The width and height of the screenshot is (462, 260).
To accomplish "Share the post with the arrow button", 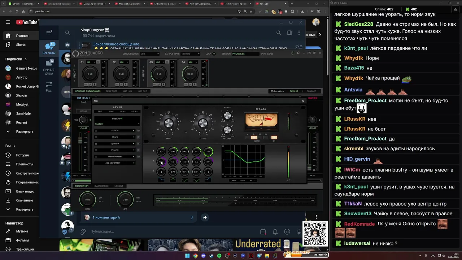I will point(205,217).
